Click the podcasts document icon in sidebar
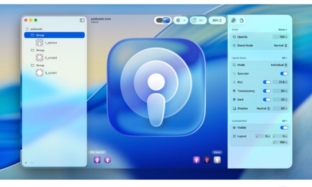This screenshot has height=187, width=312. [x=27, y=29]
